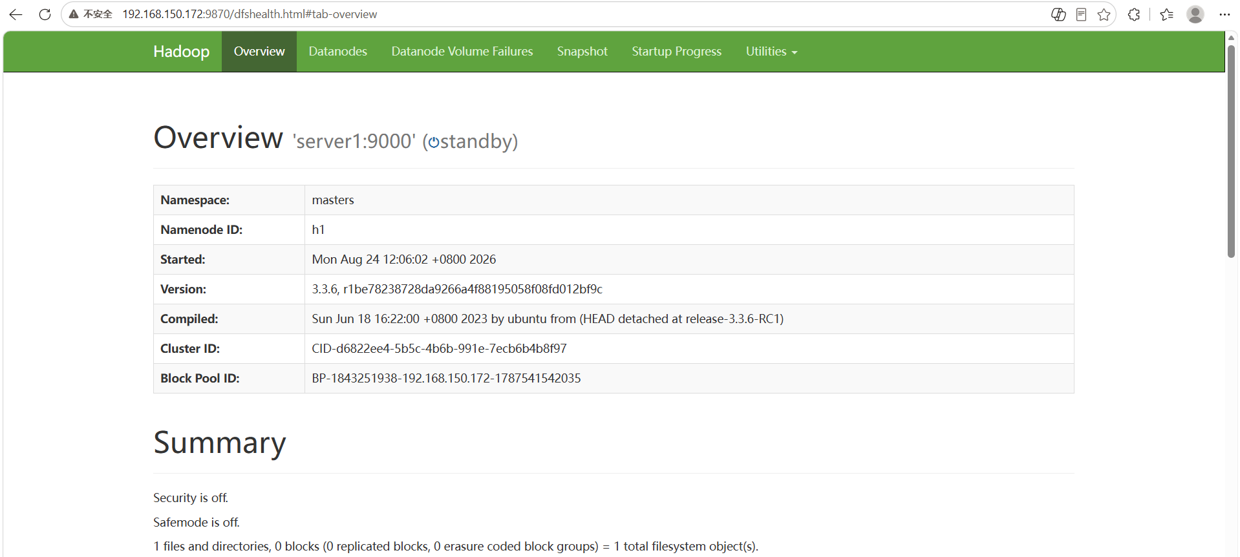This screenshot has width=1240, height=557.
Task: Open the Snapshot tab
Action: pos(583,52)
